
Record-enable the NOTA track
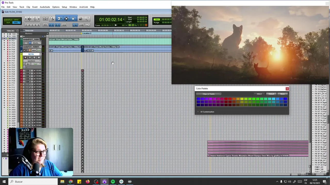(25, 58)
